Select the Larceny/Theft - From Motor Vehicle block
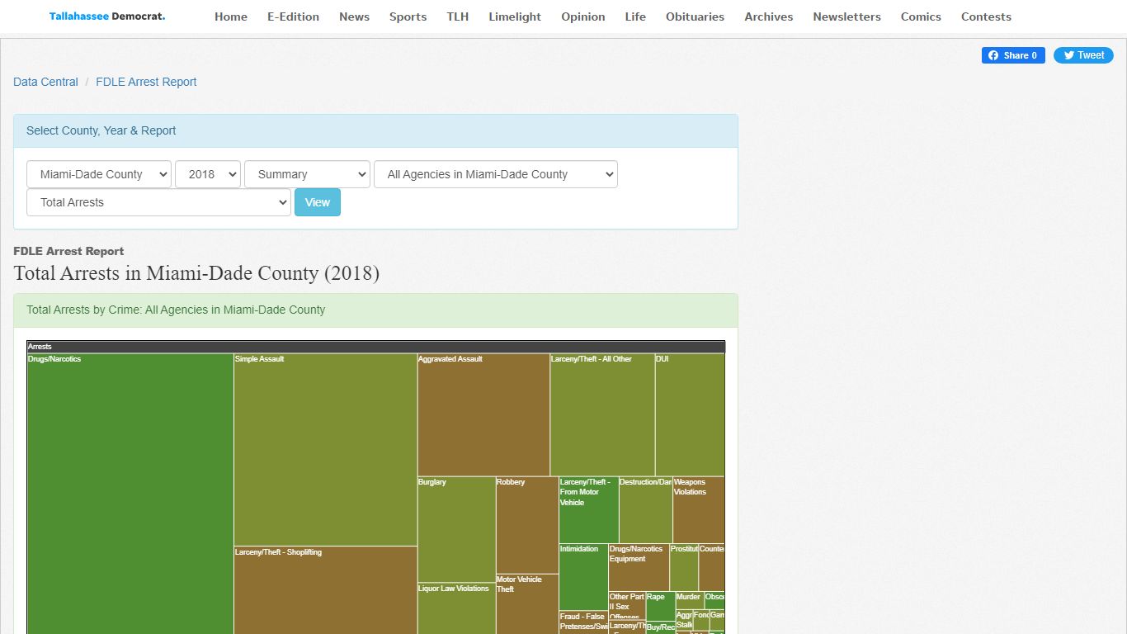Viewport: 1127px width, 634px height. click(589, 510)
